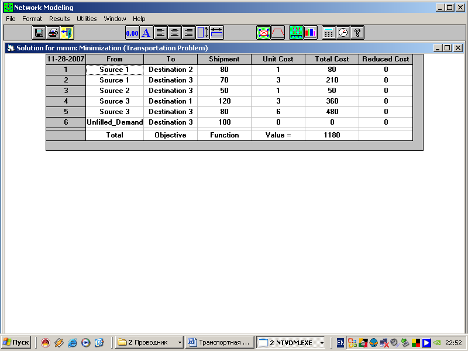This screenshot has height=351, width=468.
Task: Open the number format 0.00 tool
Action: click(x=132, y=33)
